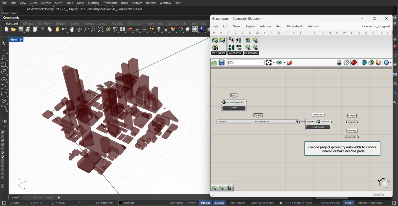
Task: Open the Projects dropdown showing 64 A Beckett St
Action: pyautogui.click(x=297, y=122)
